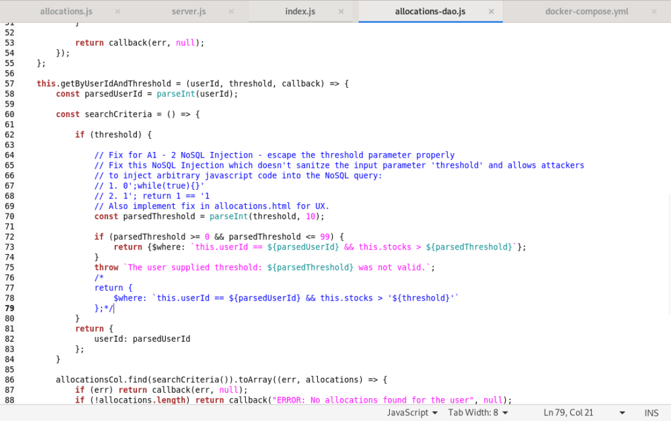Switch to the docker-compose.yml tab
Screen dimensions: 671x421
[586, 12]
